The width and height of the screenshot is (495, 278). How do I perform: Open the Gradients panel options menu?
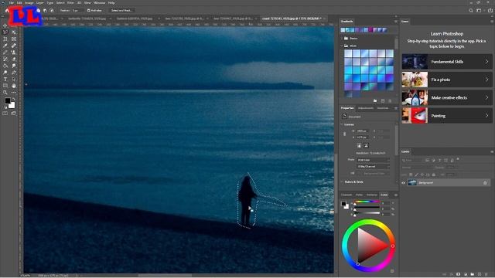tap(395, 22)
